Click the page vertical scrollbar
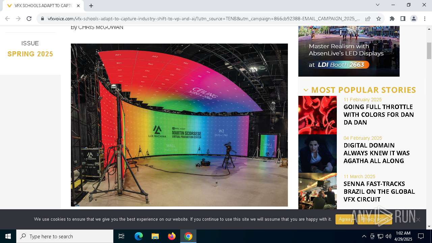Image resolution: width=432 pixels, height=243 pixels. coord(429,51)
